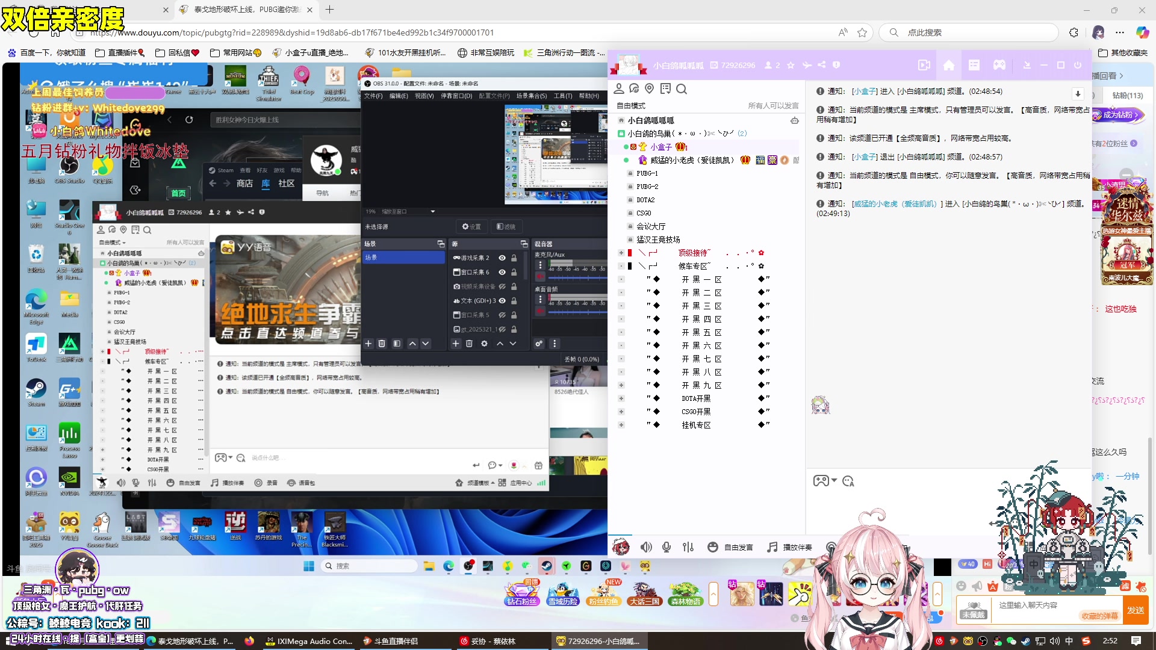Open OBS source 设置 button
Screen dimensions: 1156x650
pos(471,227)
